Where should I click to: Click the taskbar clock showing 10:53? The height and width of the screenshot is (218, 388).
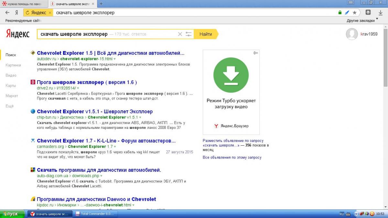coord(380,214)
